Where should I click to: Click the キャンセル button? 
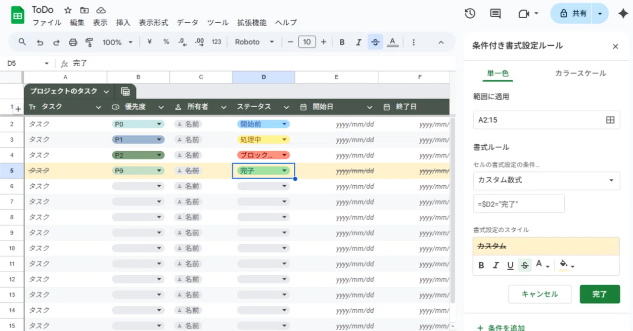click(540, 294)
